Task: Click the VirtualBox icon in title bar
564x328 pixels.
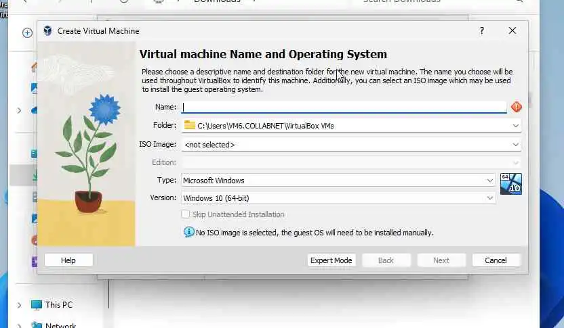Action: (47, 31)
